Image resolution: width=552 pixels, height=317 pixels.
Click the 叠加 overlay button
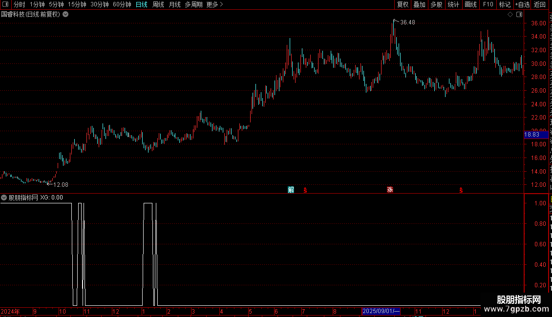click(x=419, y=4)
